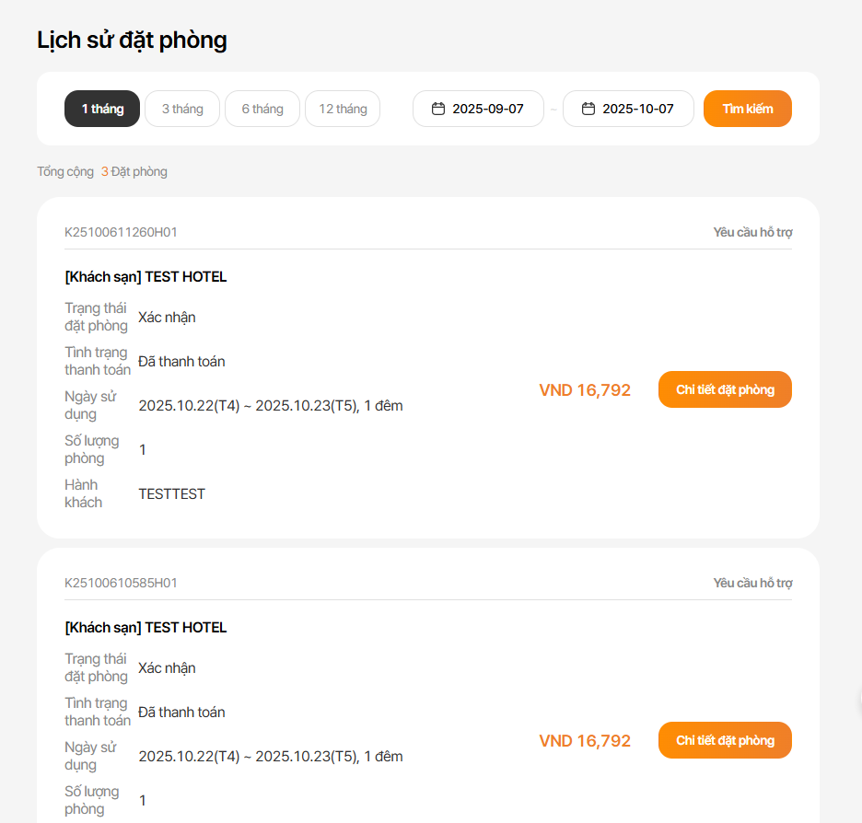Select the 12 tháng period filter
862x823 pixels.
(x=343, y=109)
